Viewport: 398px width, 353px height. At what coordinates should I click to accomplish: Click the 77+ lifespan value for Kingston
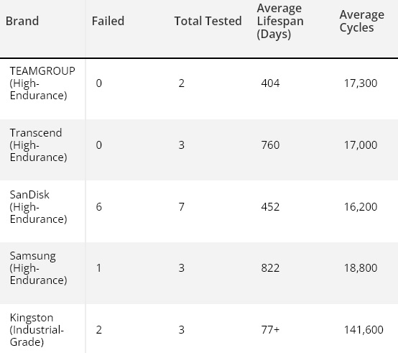tap(270, 330)
